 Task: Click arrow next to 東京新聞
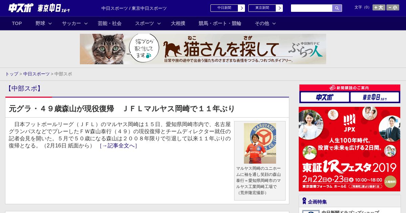click(279, 8)
